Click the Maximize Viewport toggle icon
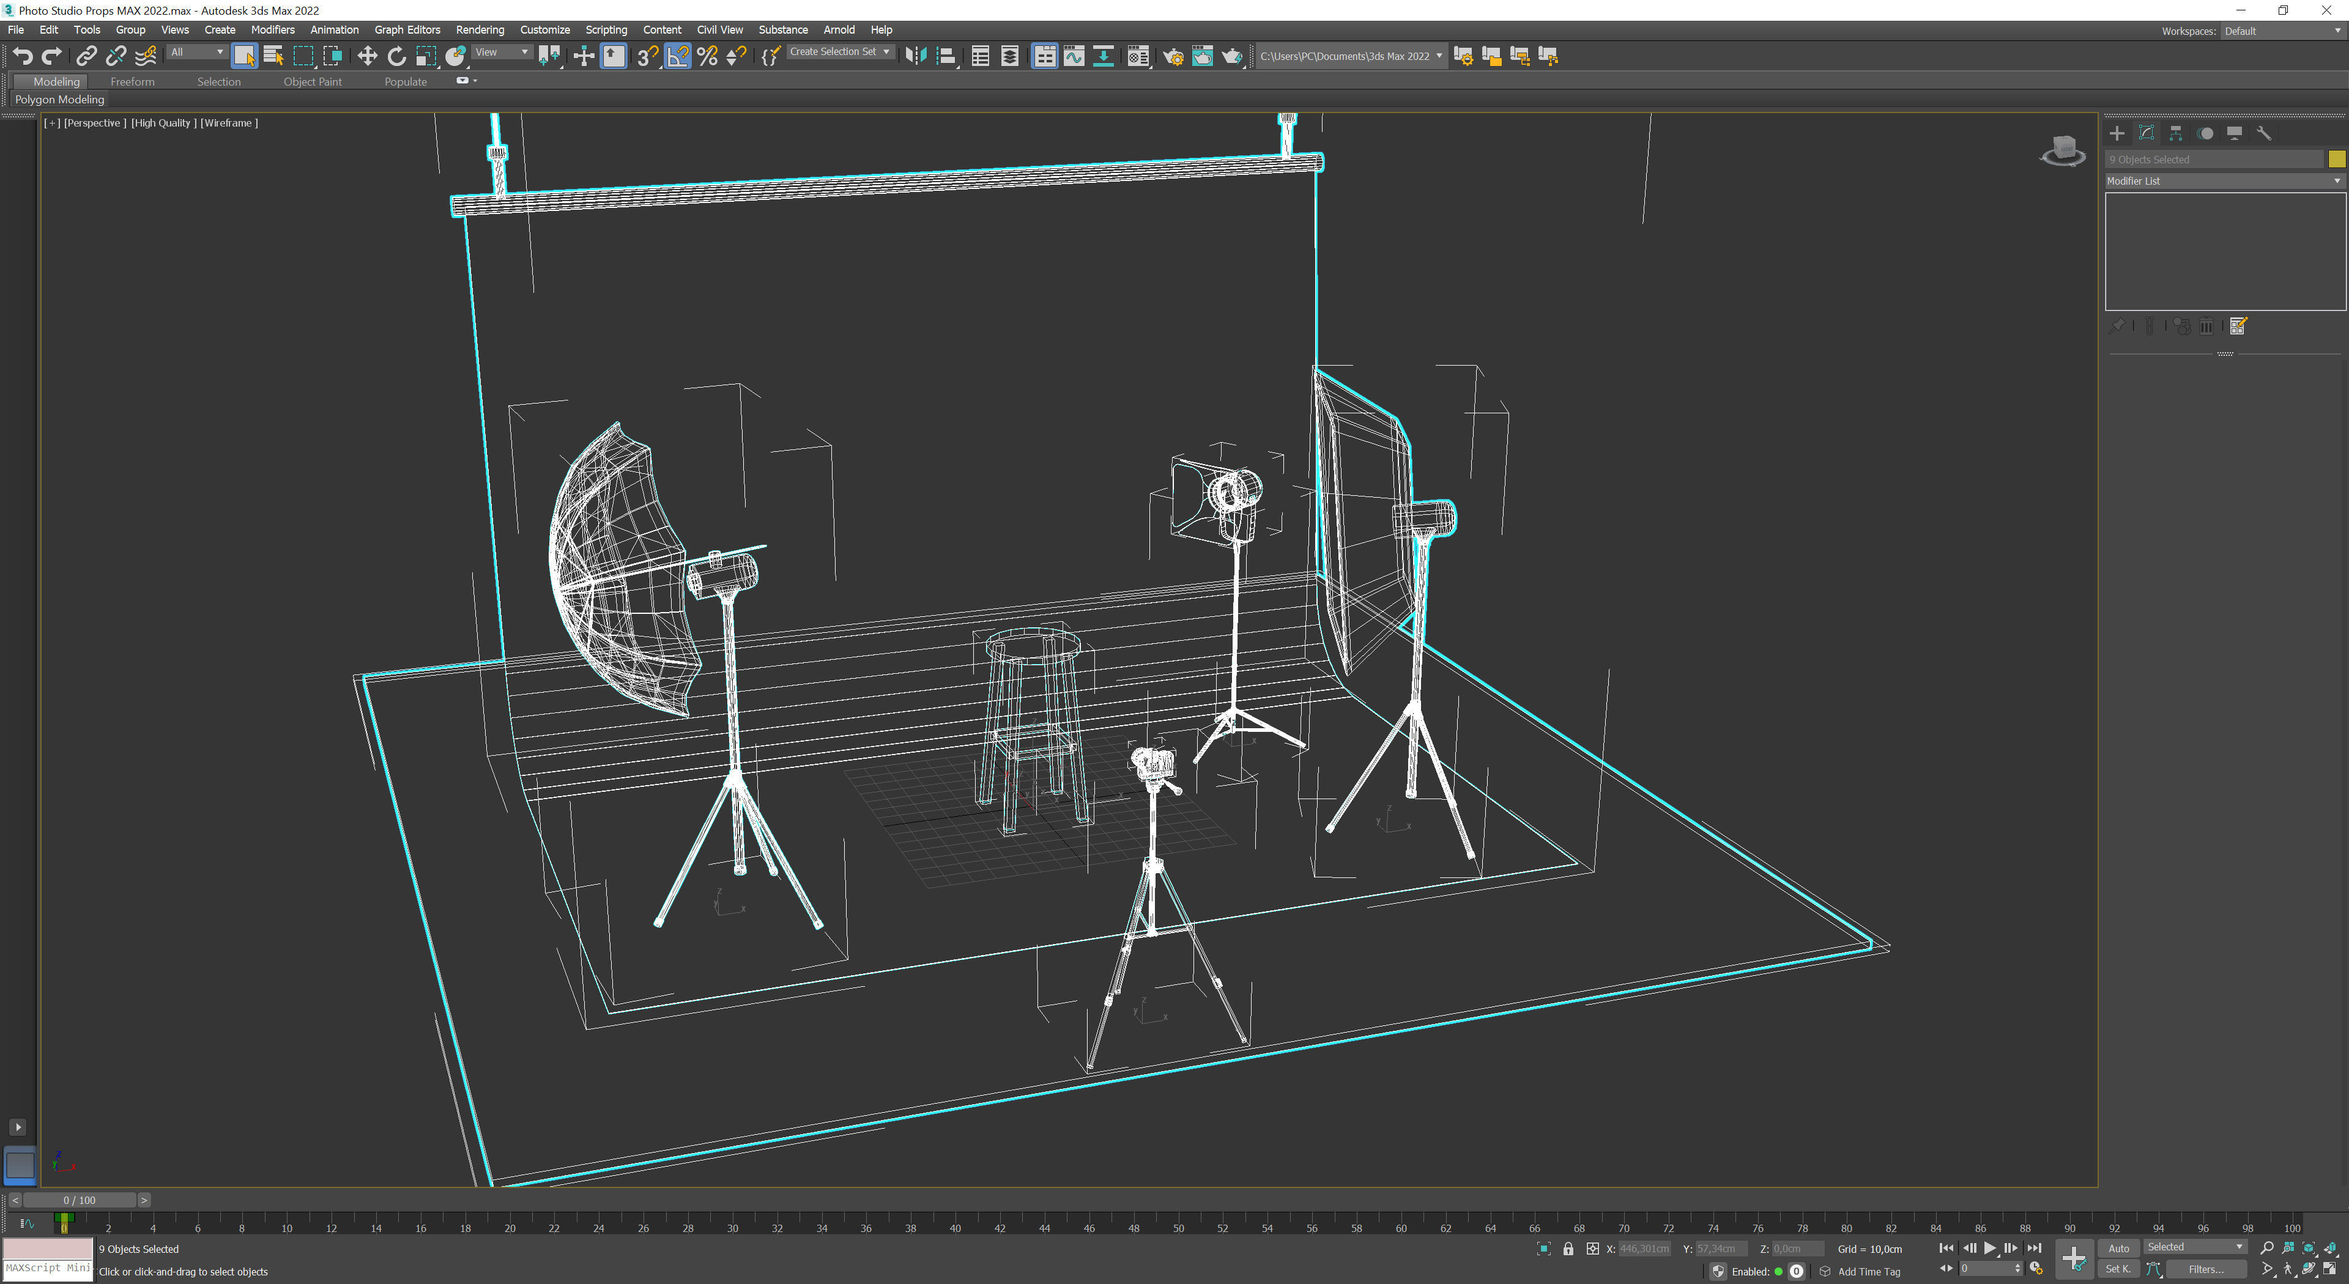The height and width of the screenshot is (1284, 2349). (x=2329, y=1269)
